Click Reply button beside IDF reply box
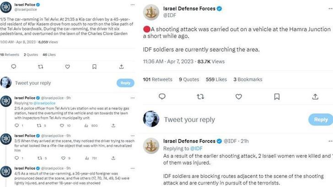The height and width of the screenshot is (187, 333). 321,119
